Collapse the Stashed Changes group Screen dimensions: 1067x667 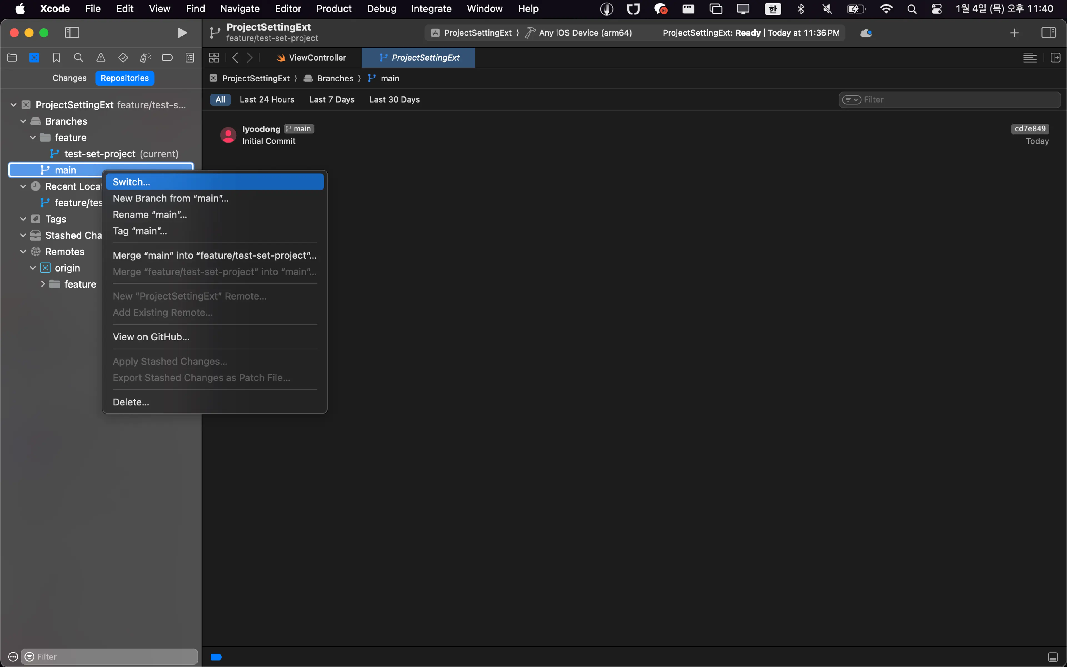tap(23, 236)
